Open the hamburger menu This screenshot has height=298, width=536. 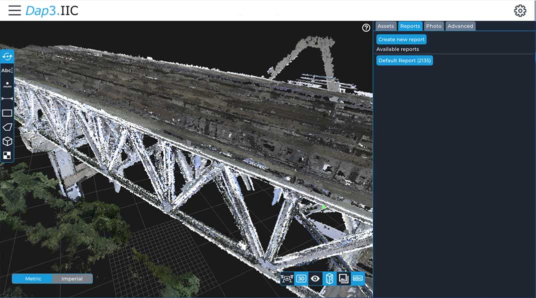pyautogui.click(x=15, y=11)
